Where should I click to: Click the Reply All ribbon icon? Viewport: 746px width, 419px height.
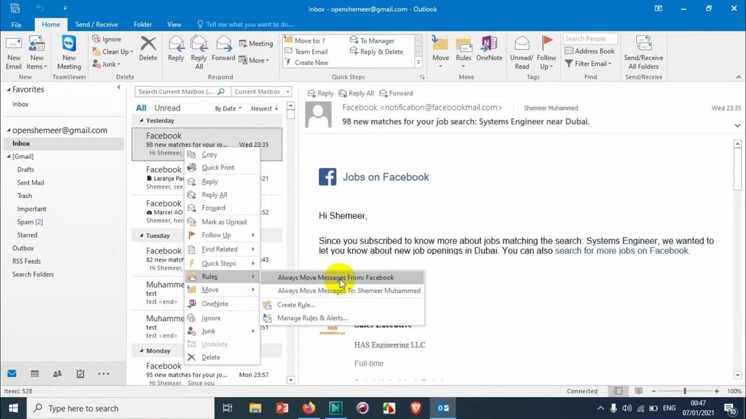(199, 52)
